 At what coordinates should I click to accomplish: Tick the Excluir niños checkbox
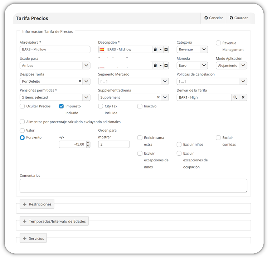pos(179,145)
